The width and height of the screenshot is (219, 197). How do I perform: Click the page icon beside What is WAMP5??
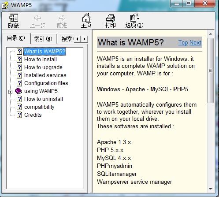coord(19,52)
